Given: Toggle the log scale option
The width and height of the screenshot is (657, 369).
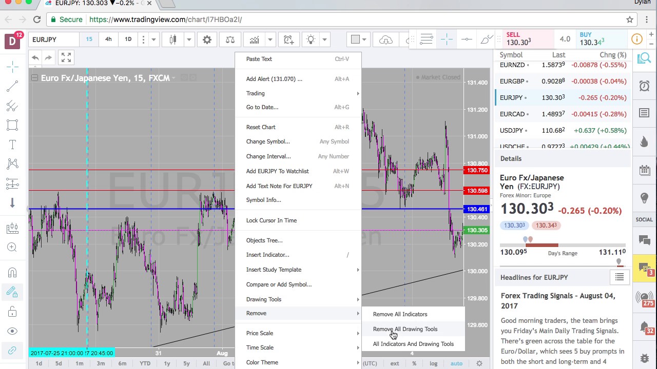Looking at the screenshot, I should click(434, 363).
